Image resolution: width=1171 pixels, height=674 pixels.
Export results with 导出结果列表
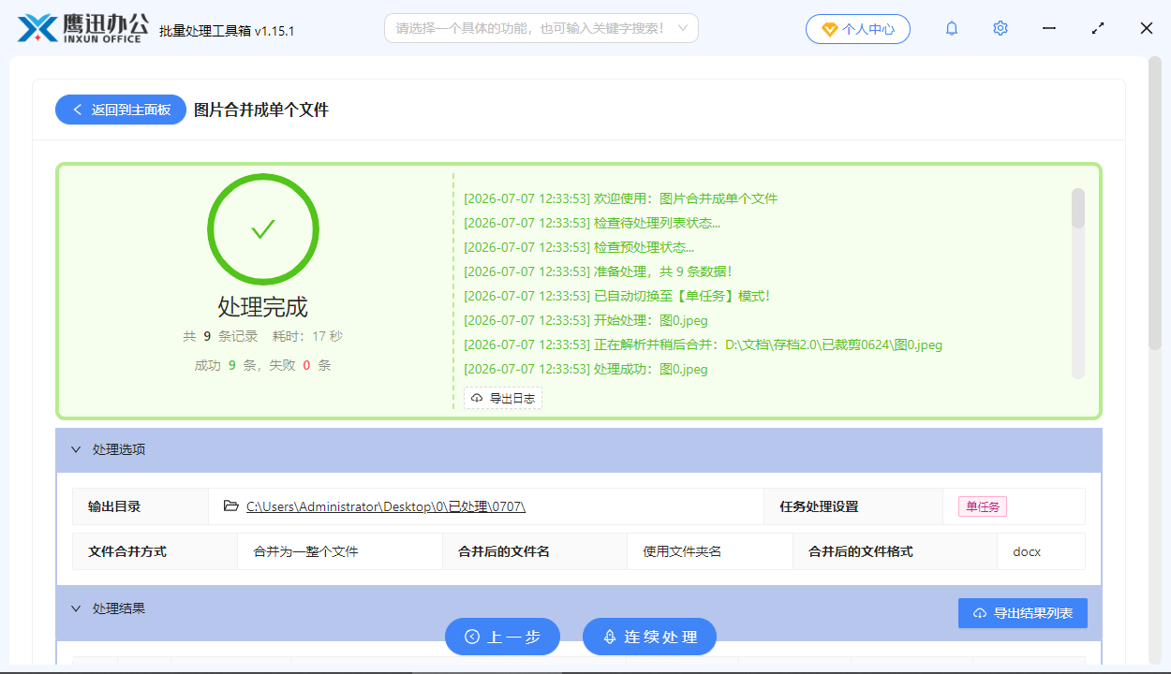tap(1023, 613)
